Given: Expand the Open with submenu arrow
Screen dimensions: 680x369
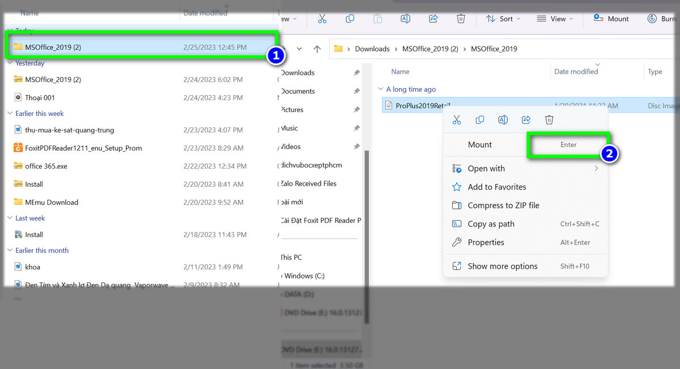Looking at the screenshot, I should point(596,169).
